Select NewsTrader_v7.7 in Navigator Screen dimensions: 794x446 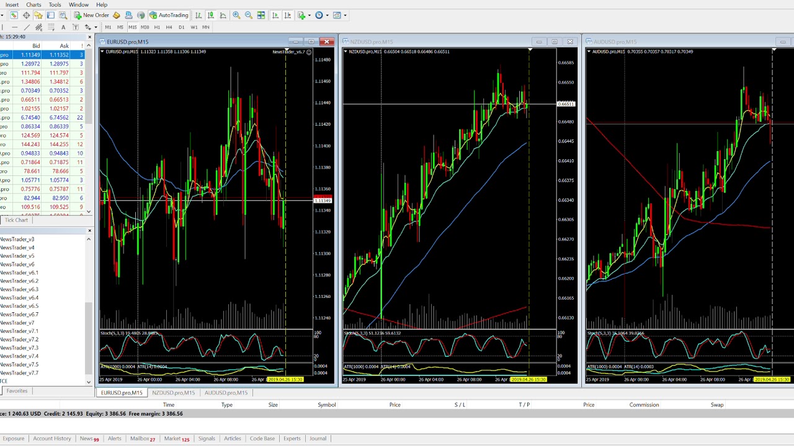pyautogui.click(x=19, y=373)
